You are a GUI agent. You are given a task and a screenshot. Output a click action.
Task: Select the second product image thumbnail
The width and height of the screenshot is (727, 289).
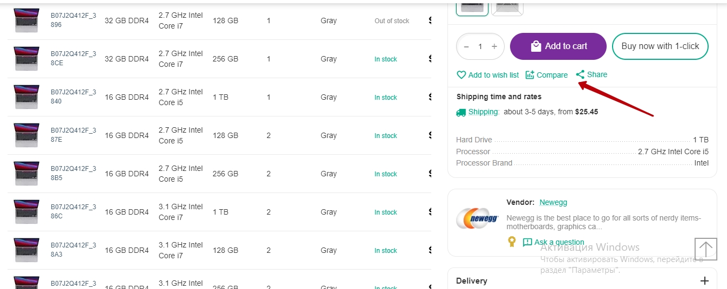coord(507,6)
